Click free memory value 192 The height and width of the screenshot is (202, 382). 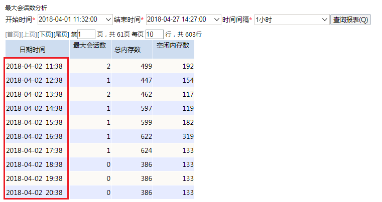(x=188, y=66)
